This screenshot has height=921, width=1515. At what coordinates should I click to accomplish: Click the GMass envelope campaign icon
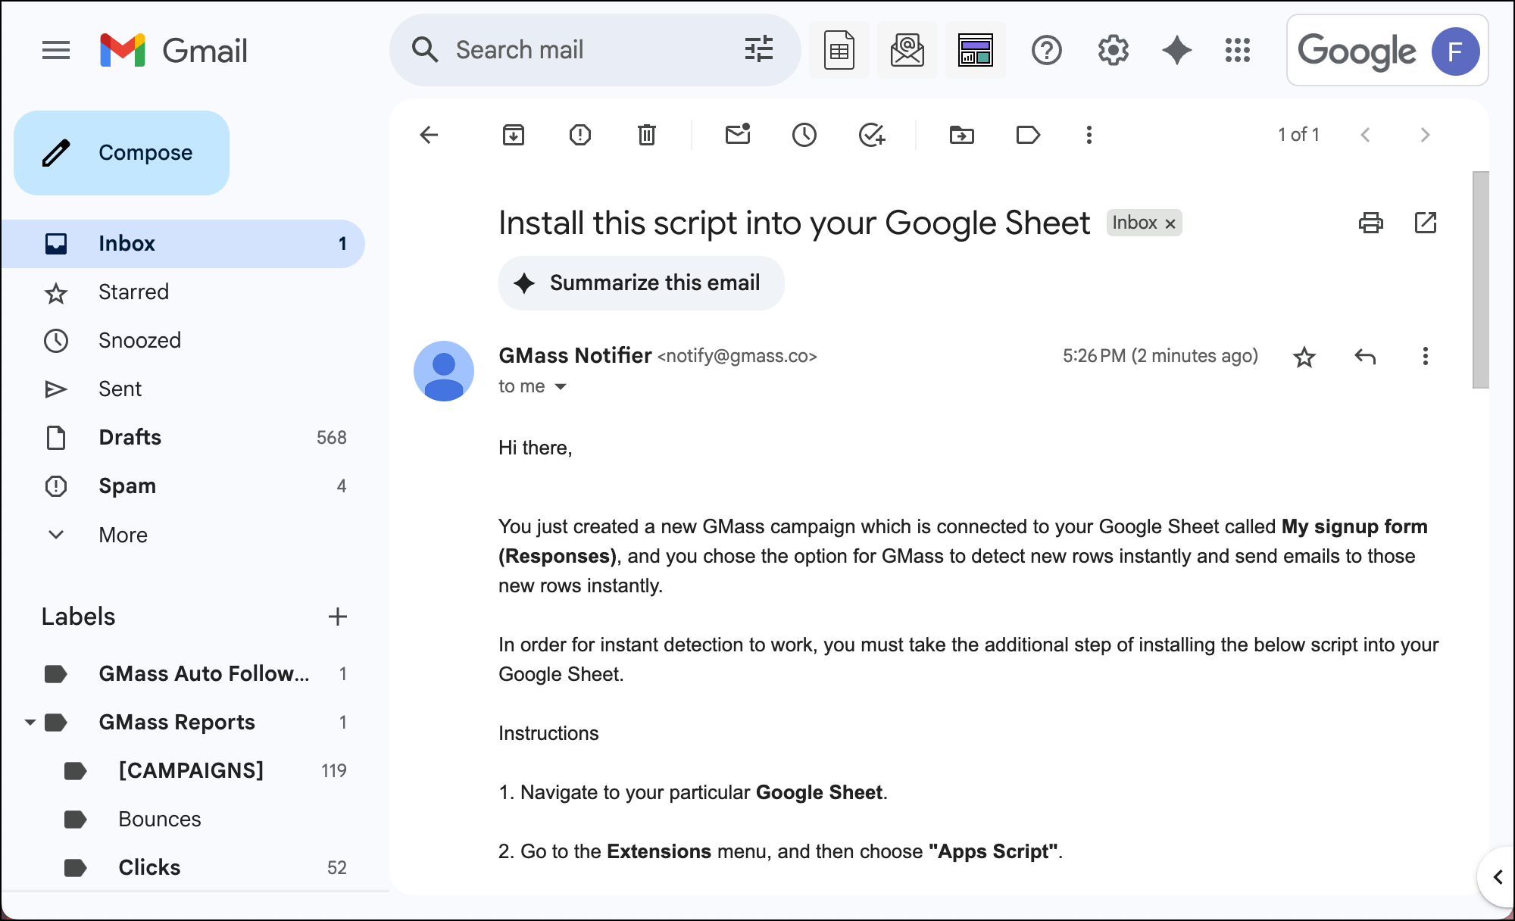[907, 50]
